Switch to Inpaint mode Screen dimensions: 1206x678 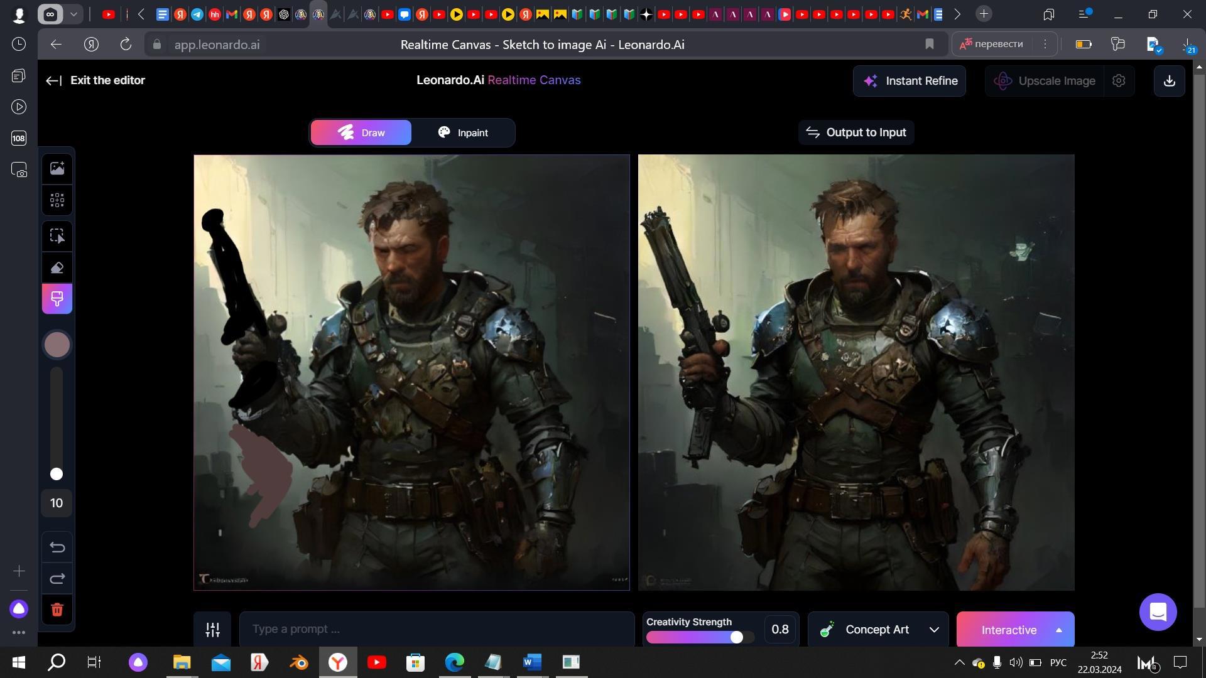click(463, 133)
